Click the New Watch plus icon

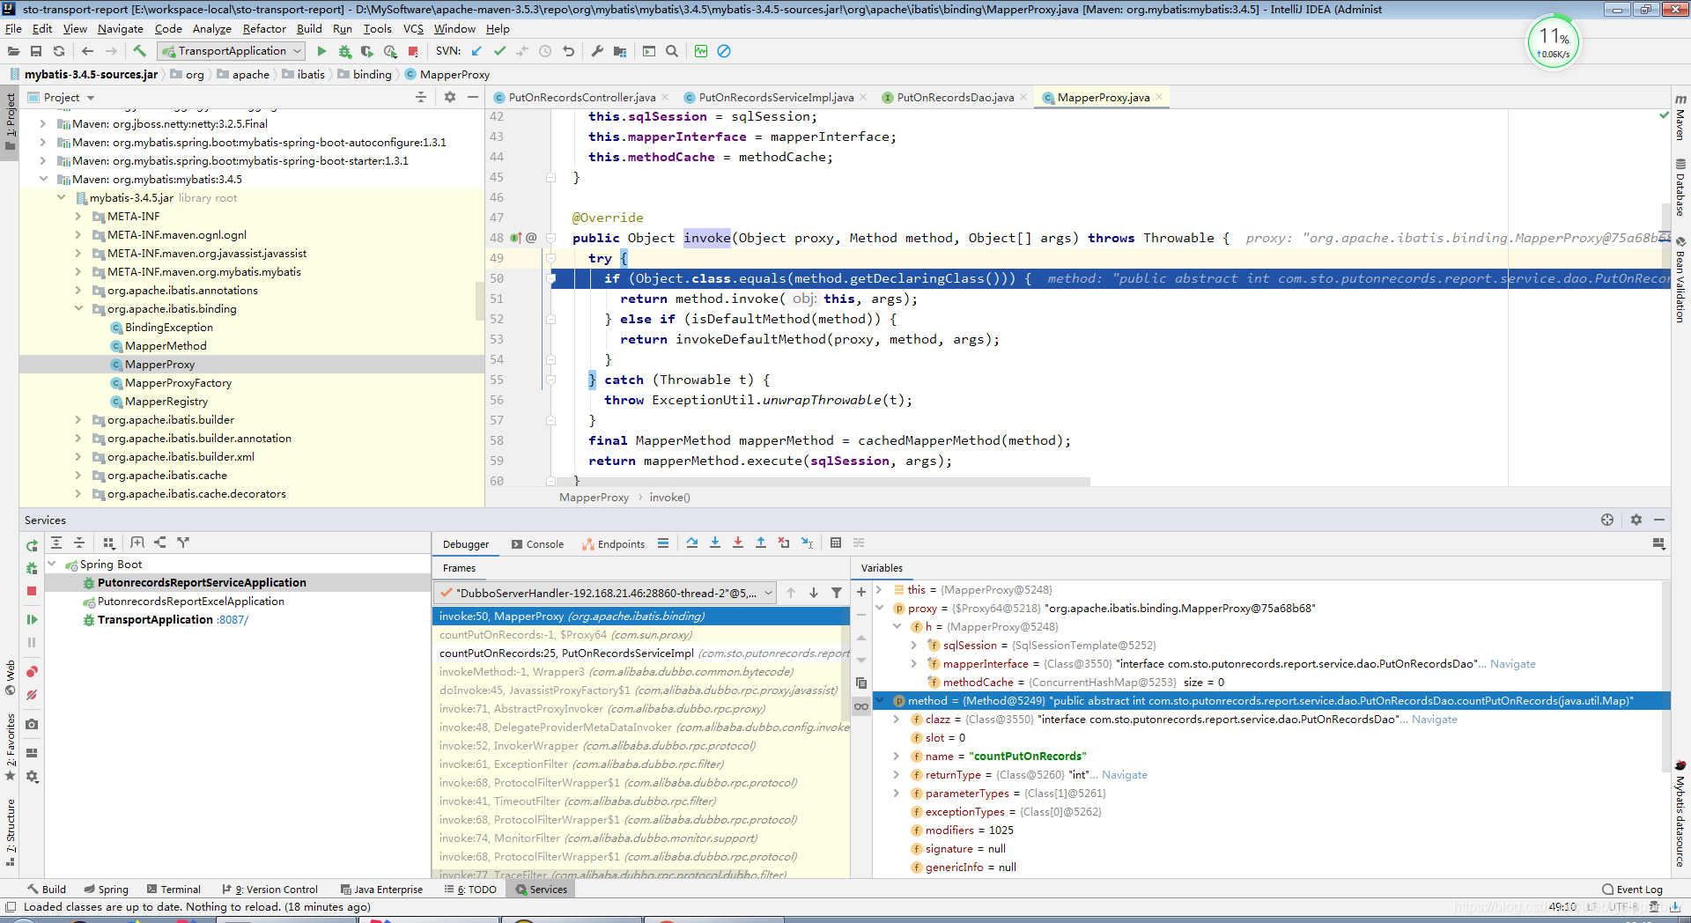[x=861, y=592]
